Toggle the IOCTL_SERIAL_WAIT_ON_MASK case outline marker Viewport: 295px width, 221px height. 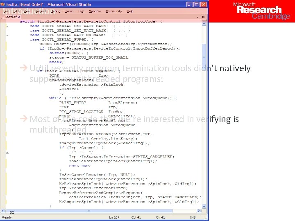[7, 35]
